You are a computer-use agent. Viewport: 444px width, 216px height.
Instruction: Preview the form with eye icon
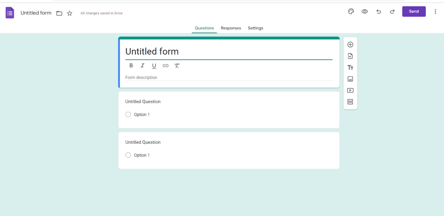coord(365,12)
